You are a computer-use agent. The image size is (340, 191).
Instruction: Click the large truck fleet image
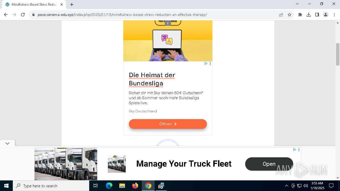(x=66, y=164)
